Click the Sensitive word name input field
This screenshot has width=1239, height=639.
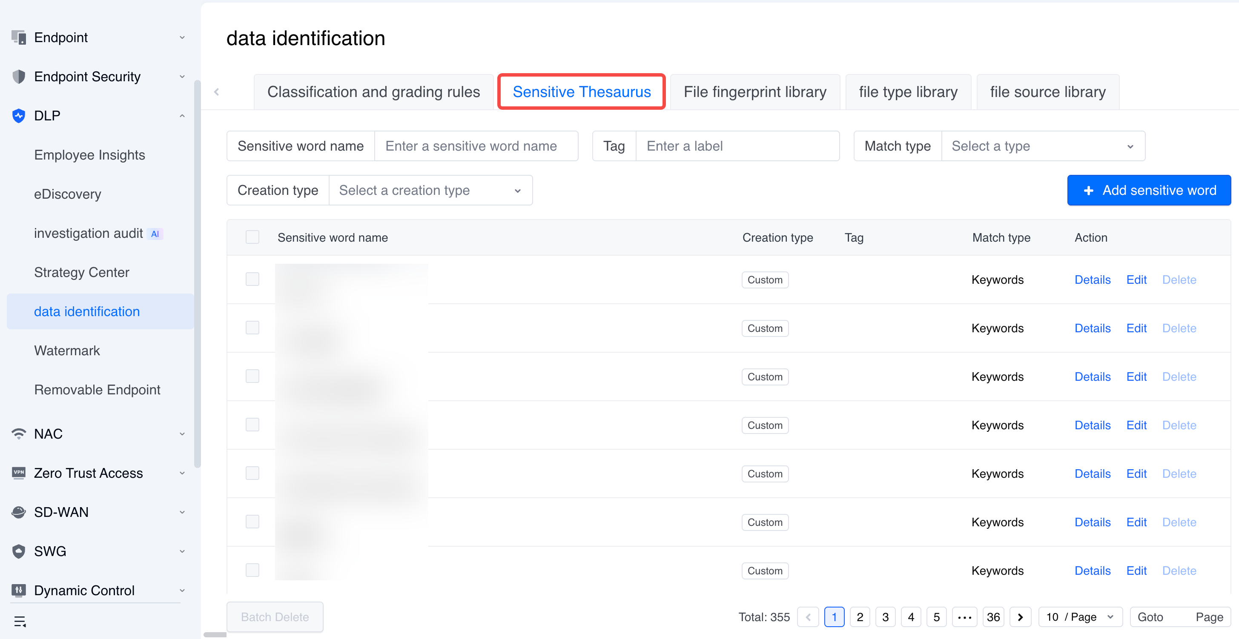pos(476,146)
